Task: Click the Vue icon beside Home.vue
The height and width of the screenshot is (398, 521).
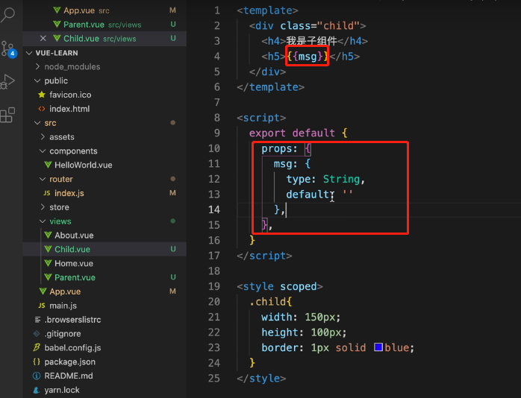Action: pyautogui.click(x=48, y=263)
